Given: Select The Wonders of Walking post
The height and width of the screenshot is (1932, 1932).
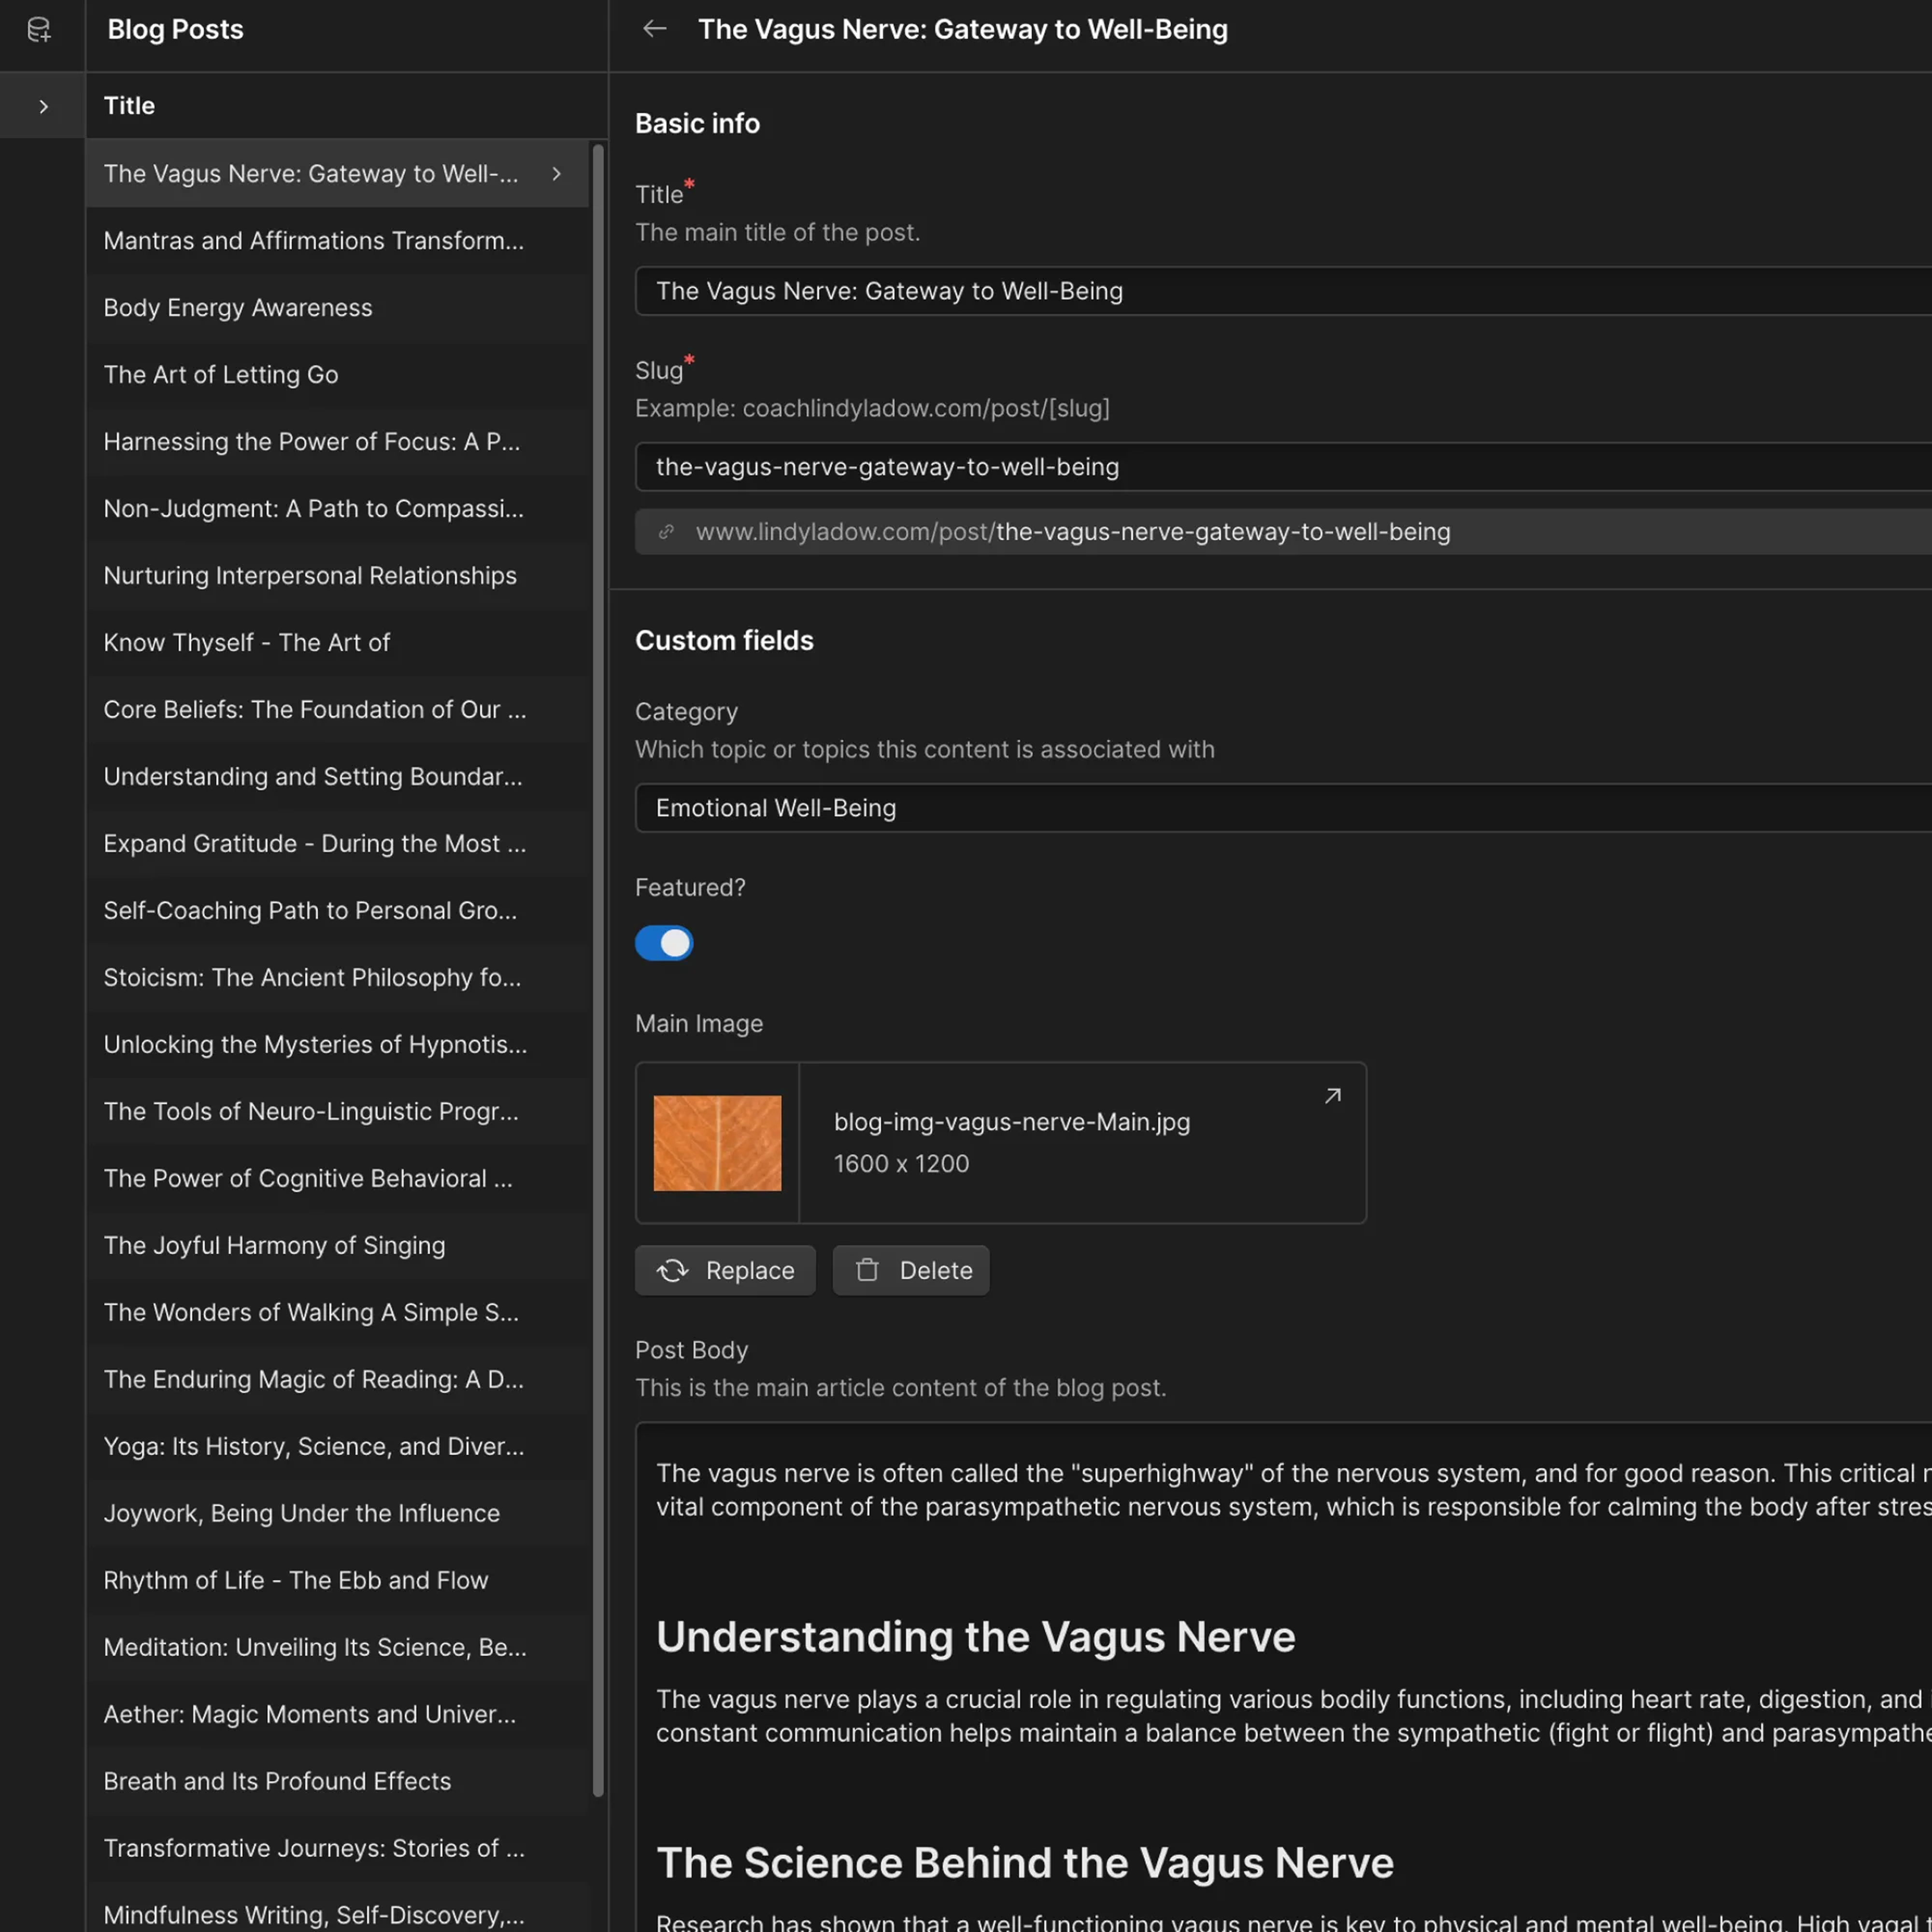Looking at the screenshot, I should pos(337,1313).
